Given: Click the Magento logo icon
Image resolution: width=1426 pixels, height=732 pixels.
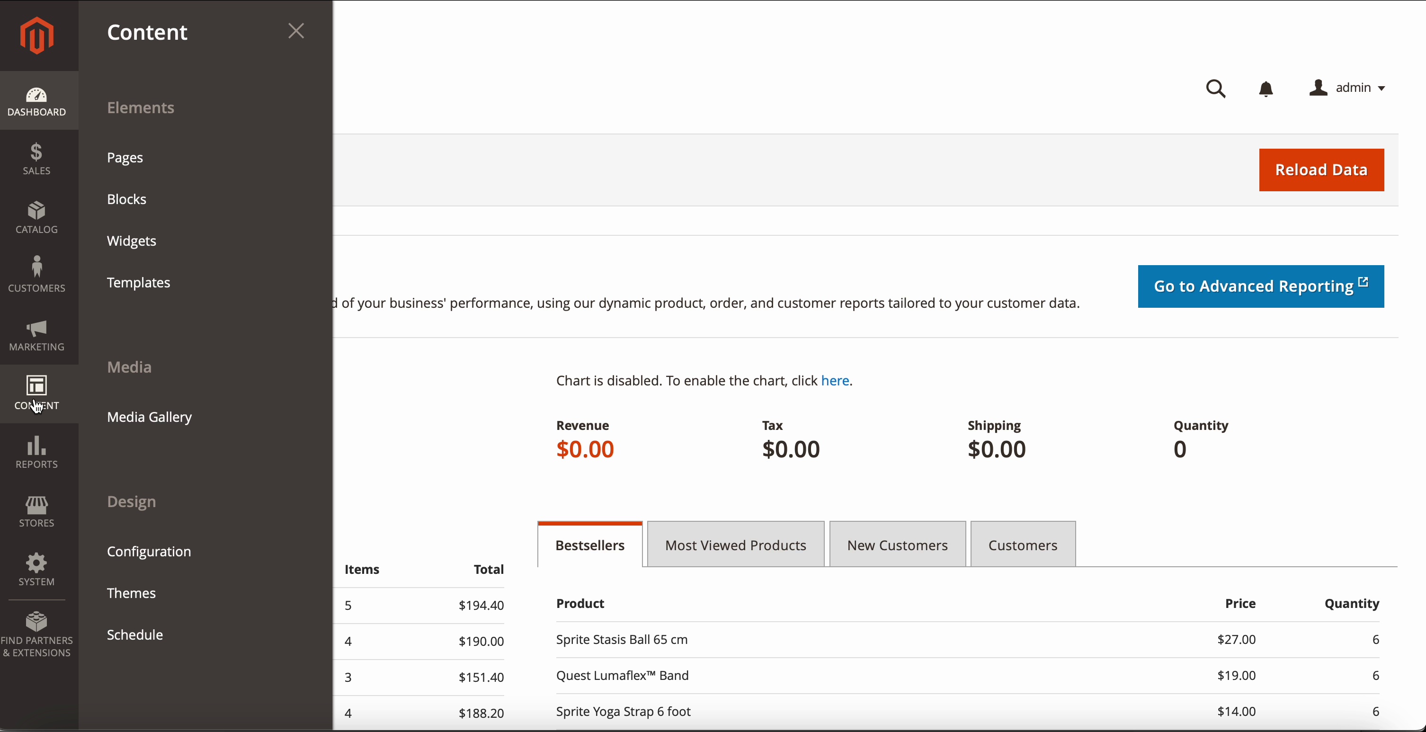Looking at the screenshot, I should click(x=36, y=36).
